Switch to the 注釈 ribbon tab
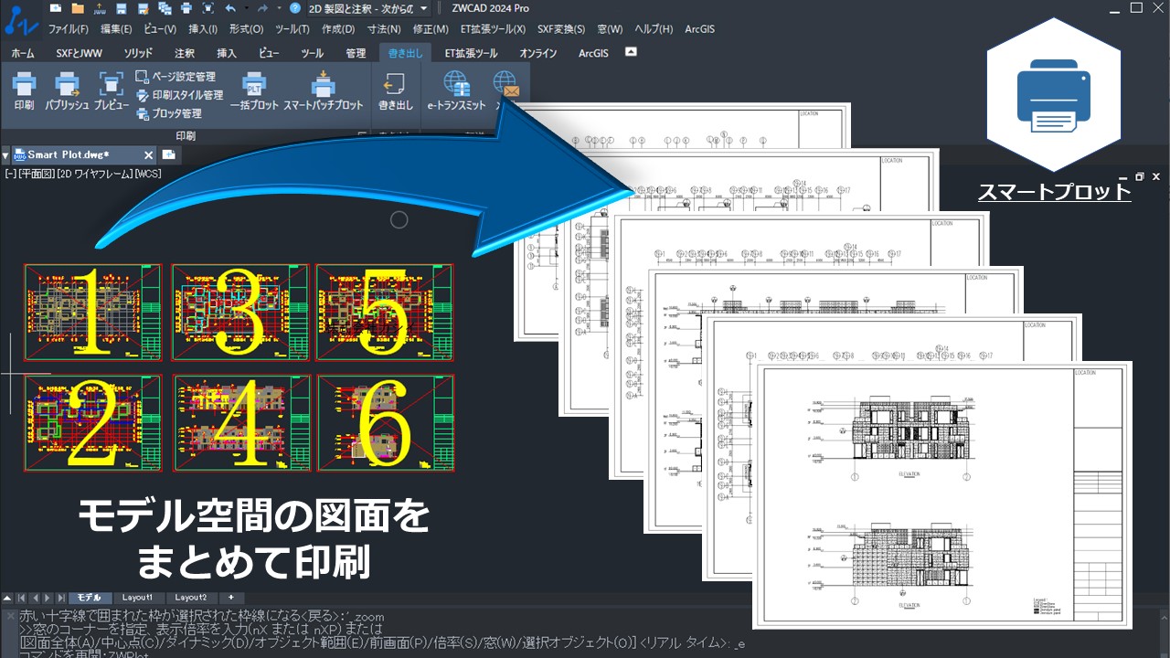The width and height of the screenshot is (1170, 658). tap(185, 53)
